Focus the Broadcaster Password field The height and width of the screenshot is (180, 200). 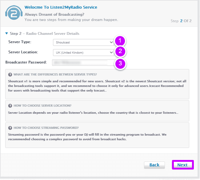(84, 63)
